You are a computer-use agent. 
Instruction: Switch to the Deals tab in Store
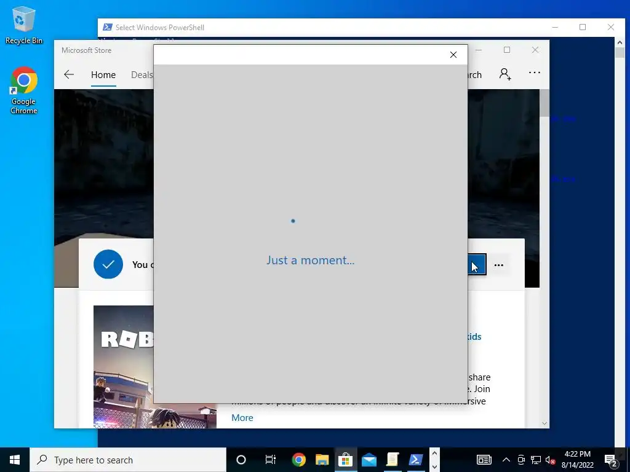(142, 74)
